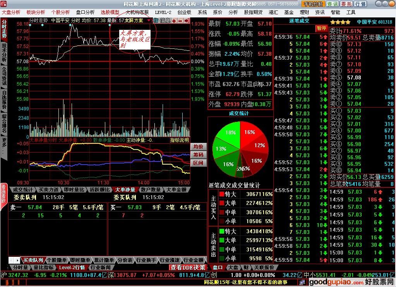Click the Tonghuashun logo icon in the title bar
The width and height of the screenshot is (396, 287).
[x=3, y=4]
